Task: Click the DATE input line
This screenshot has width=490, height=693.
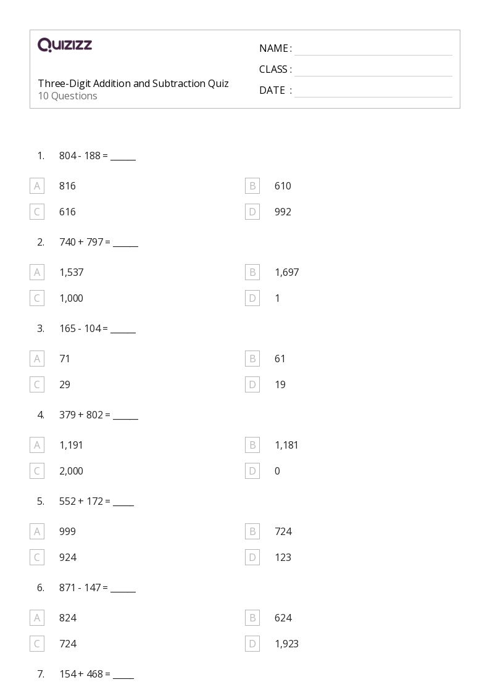Action: (x=373, y=91)
